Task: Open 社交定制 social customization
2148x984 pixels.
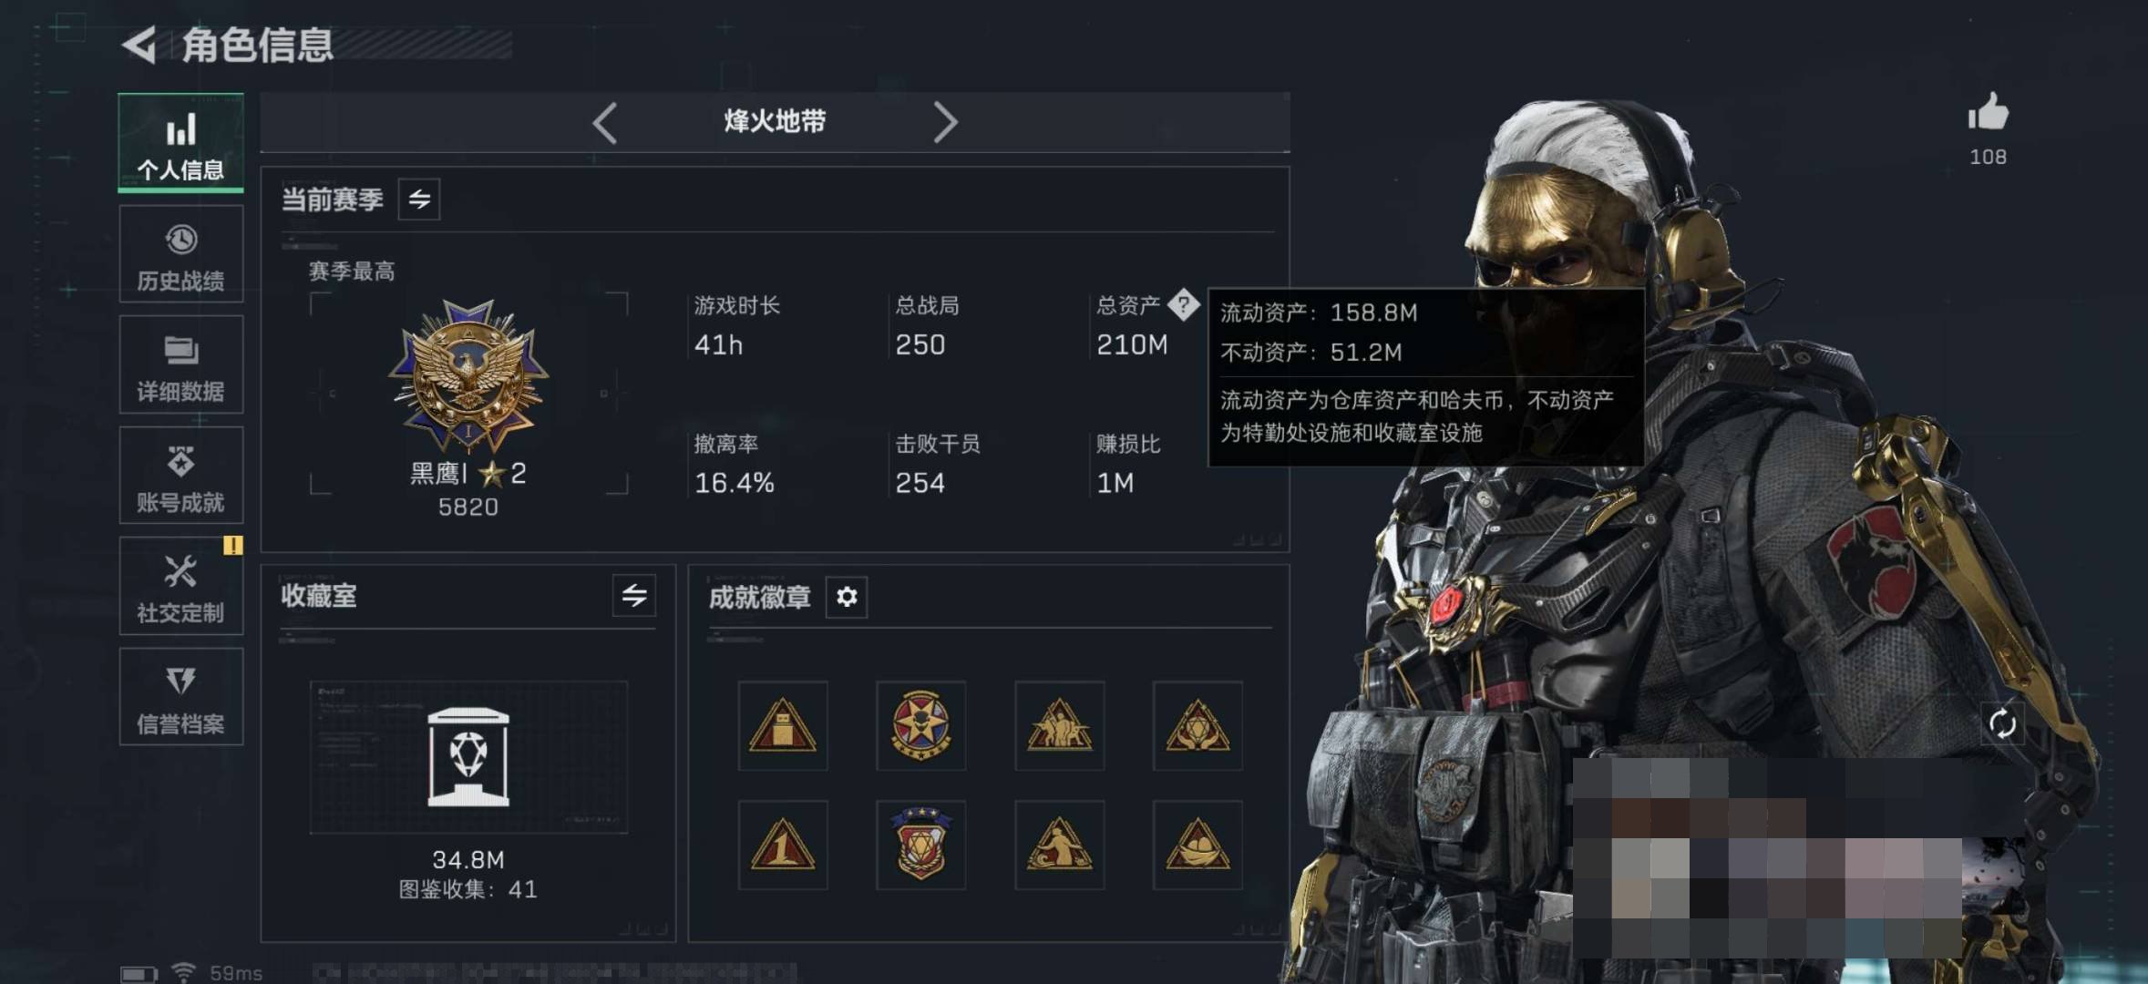Action: (x=181, y=586)
